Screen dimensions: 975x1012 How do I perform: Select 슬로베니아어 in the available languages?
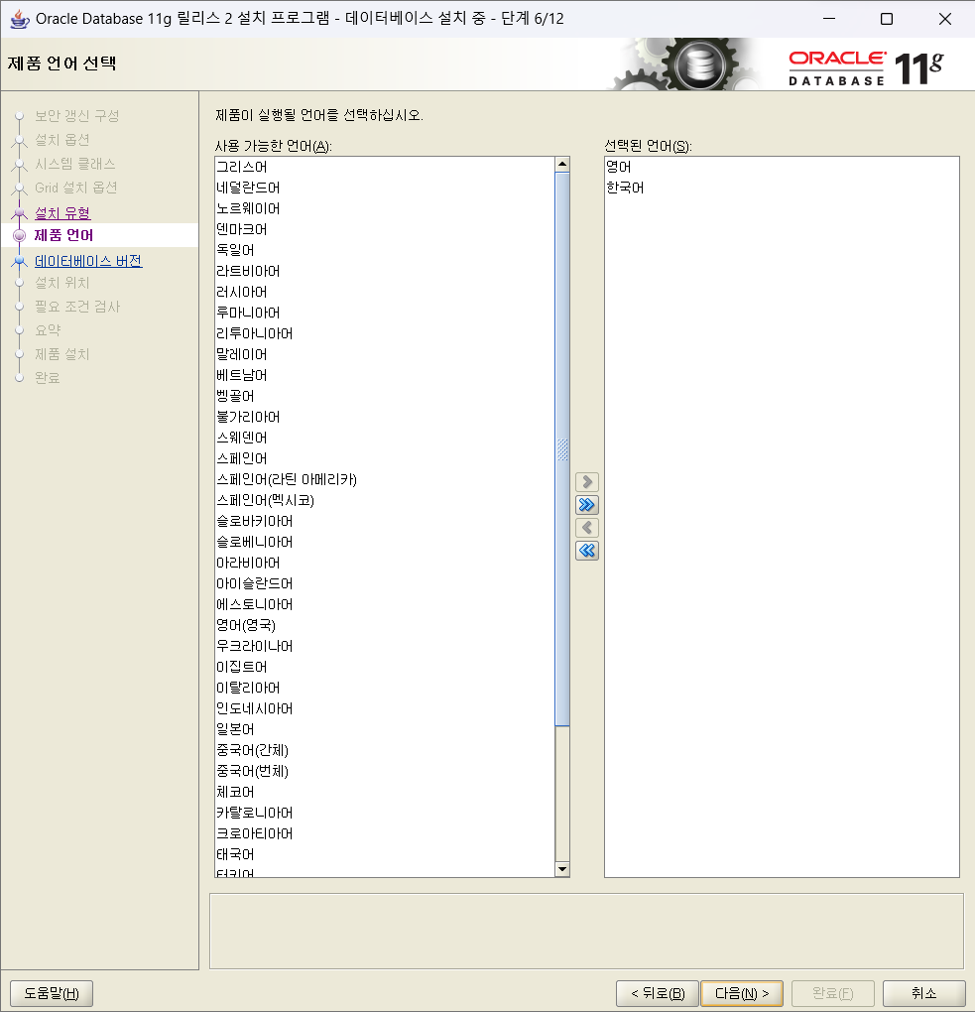[x=385, y=542]
